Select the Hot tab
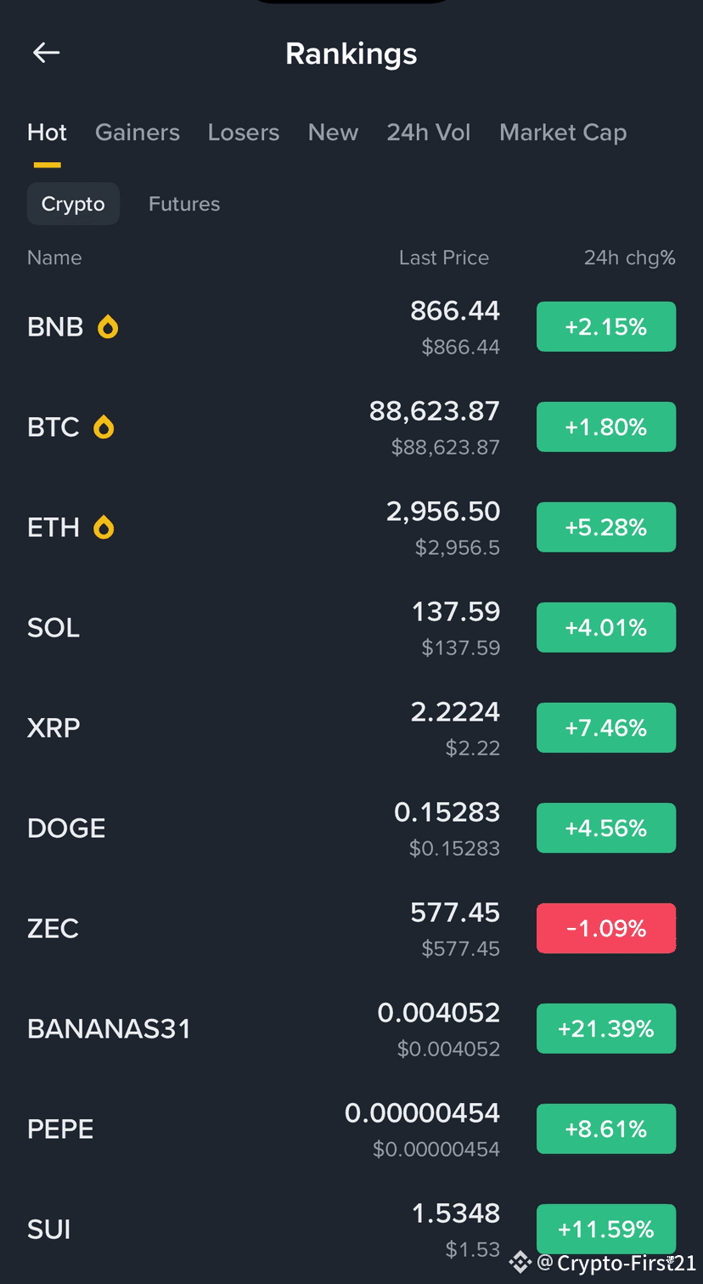 point(47,133)
